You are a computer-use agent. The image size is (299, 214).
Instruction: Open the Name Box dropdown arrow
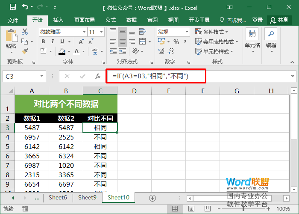41,76
